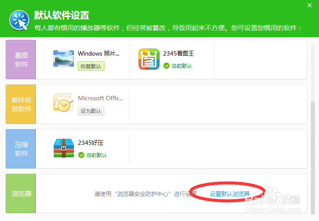Click the 2345好压 name text
The height and width of the screenshot is (221, 319).
click(90, 143)
